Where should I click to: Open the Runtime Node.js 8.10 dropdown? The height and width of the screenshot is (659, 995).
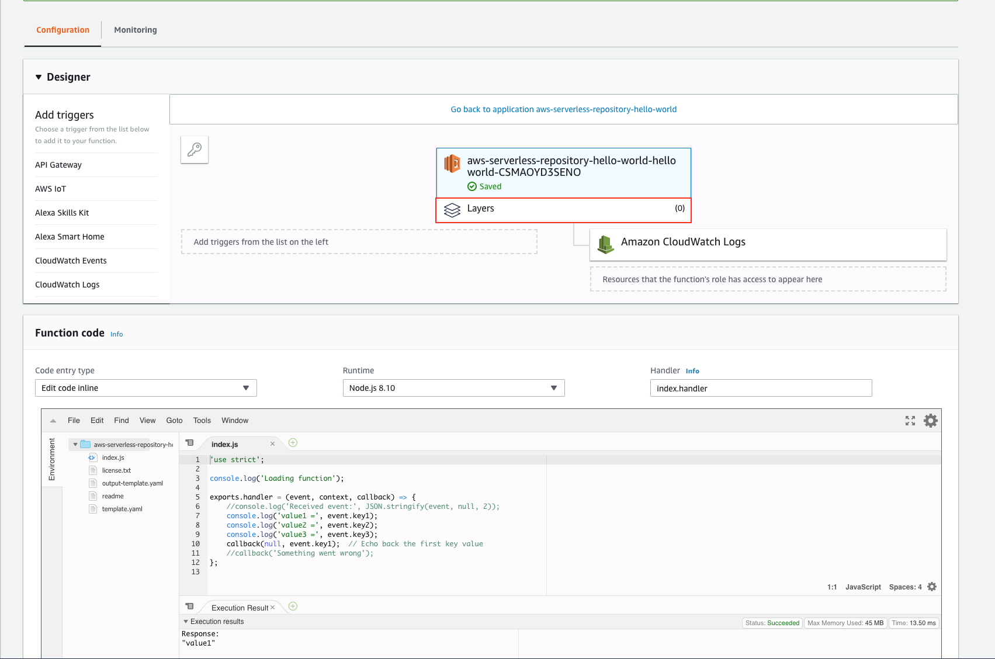[x=453, y=388]
